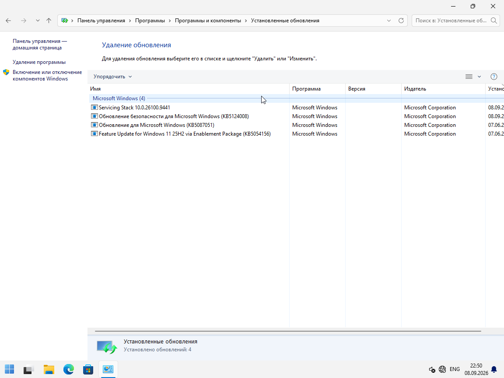Select security update KB5124008 row
The height and width of the screenshot is (378, 504).
(x=174, y=116)
